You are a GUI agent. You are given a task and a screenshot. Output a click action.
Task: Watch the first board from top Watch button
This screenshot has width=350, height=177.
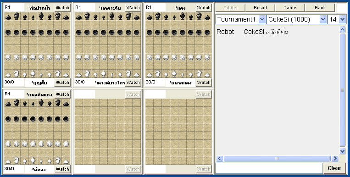click(x=62, y=8)
